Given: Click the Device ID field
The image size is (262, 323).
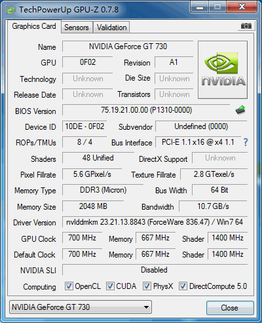Looking at the screenshot, I should pyautogui.click(x=84, y=126).
